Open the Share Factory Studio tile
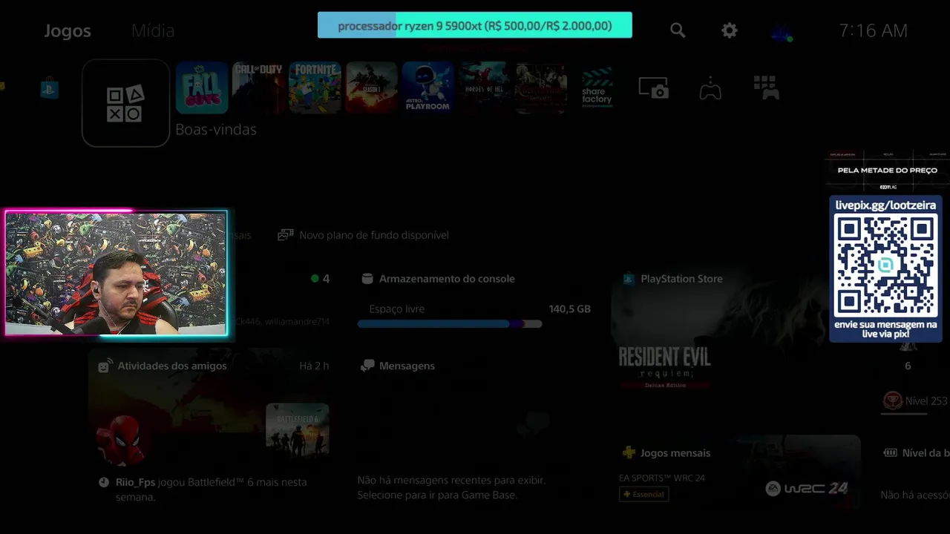Image resolution: width=950 pixels, height=534 pixels. pyautogui.click(x=597, y=88)
